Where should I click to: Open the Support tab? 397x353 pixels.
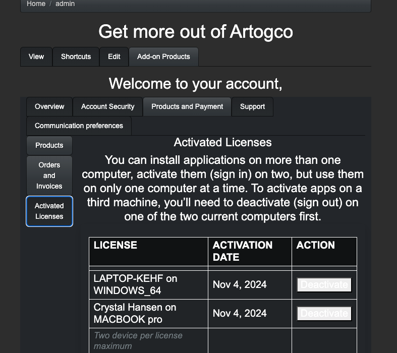[252, 106]
